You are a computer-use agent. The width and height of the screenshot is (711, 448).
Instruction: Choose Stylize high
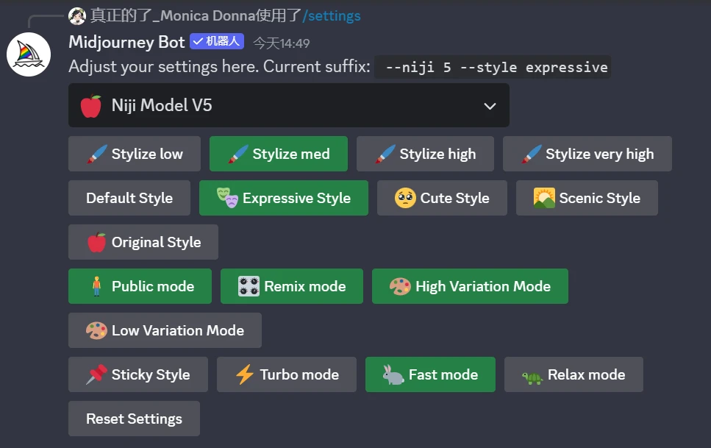point(425,154)
